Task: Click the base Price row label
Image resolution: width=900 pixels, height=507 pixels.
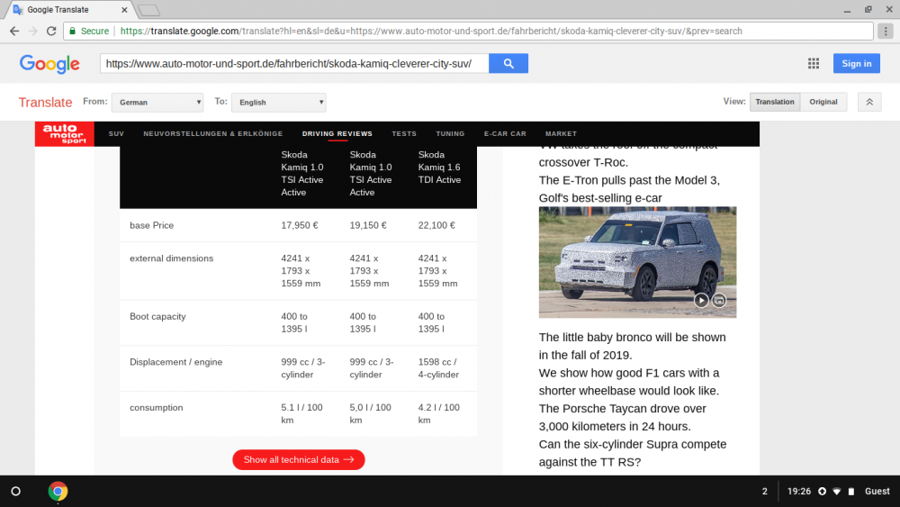Action: click(x=151, y=225)
